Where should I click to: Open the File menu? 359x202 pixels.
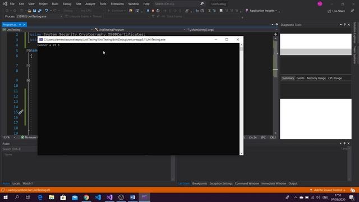click(x=12, y=4)
